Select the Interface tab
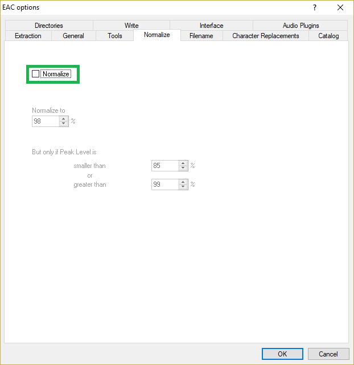This screenshot has height=365, width=354. 211,26
